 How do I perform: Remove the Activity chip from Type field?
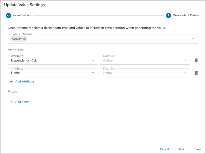[24, 39]
